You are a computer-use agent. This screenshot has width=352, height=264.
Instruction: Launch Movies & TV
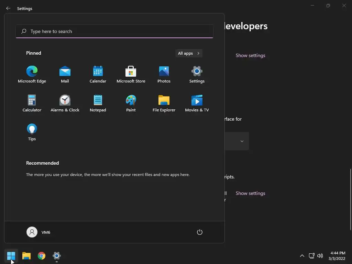coord(197,103)
